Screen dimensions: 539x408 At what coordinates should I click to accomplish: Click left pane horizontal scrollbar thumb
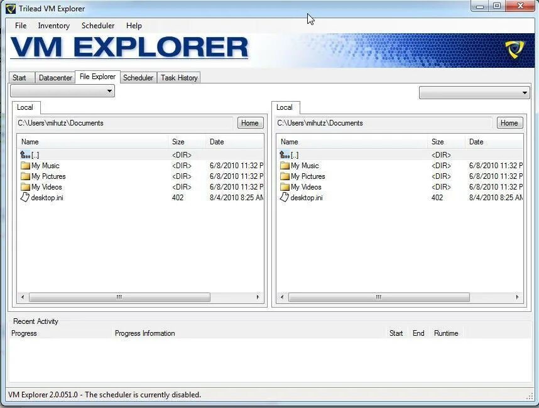[x=119, y=297]
